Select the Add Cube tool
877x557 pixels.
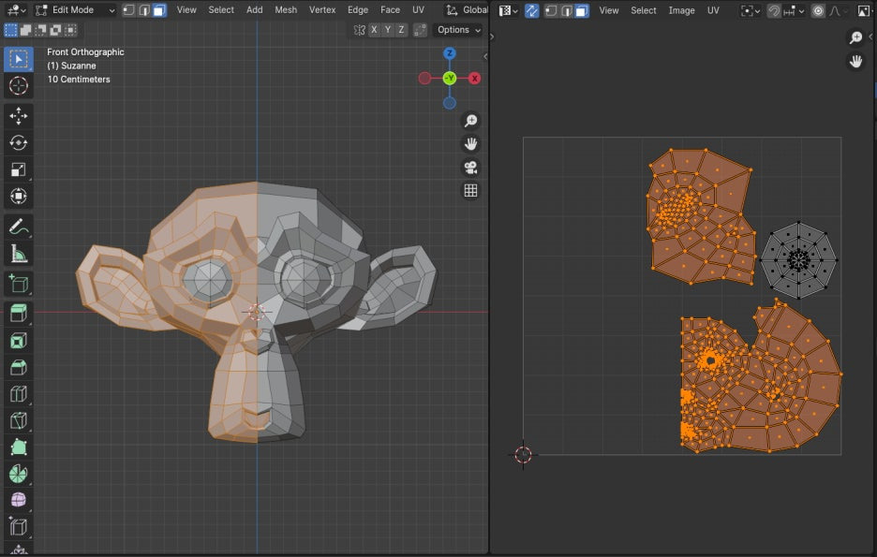(19, 284)
